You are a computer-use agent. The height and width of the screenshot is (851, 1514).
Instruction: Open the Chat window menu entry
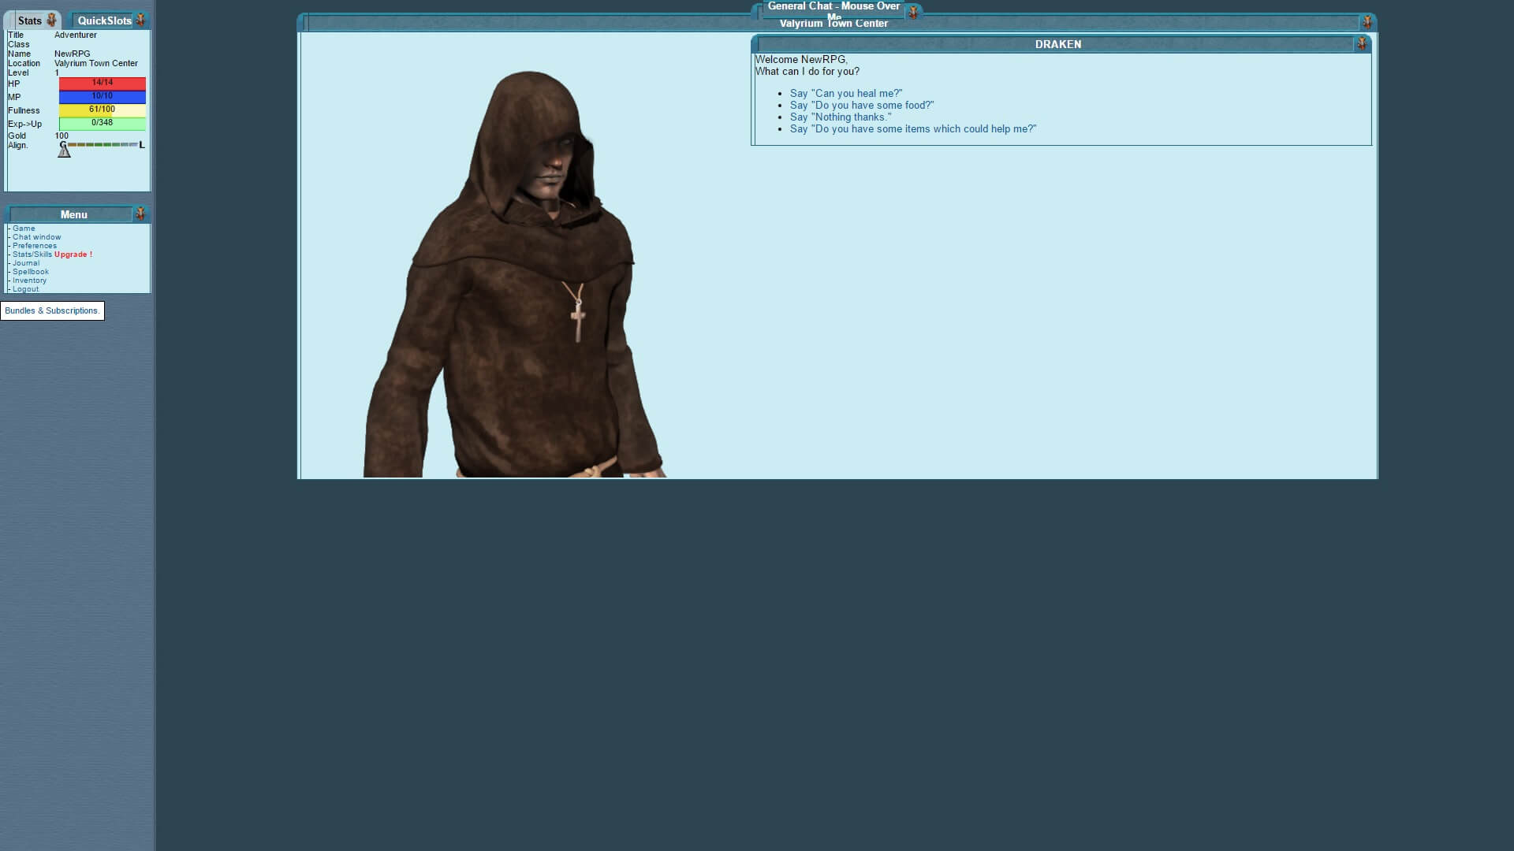[x=36, y=237]
